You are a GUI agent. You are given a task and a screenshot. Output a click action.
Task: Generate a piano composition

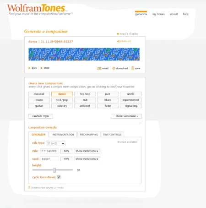pos(39,100)
